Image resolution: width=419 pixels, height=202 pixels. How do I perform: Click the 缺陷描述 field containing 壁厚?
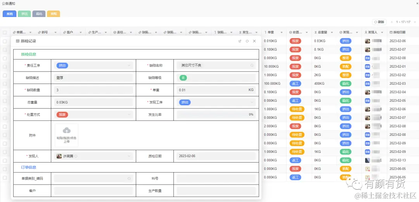93,77
